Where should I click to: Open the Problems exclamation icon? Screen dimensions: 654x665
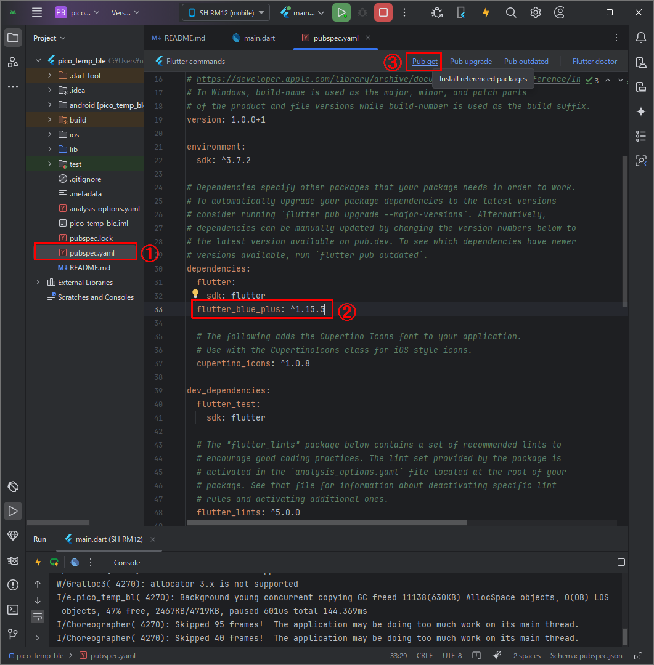point(13,586)
